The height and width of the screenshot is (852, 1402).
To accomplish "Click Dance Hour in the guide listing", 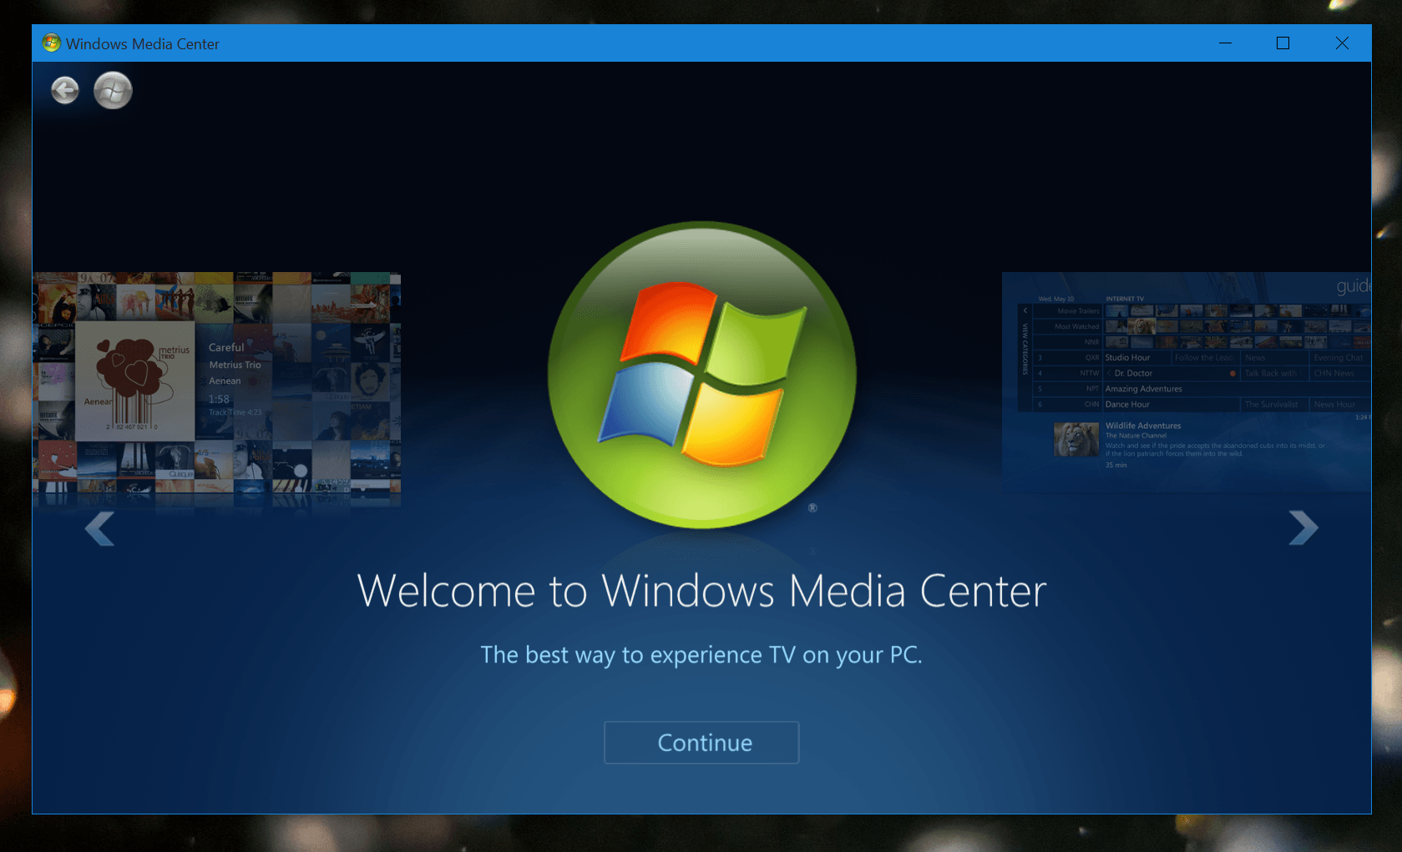I will point(1127,405).
